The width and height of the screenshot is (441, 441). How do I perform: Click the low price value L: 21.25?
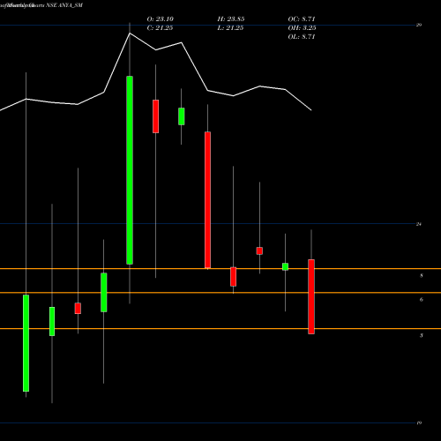tap(231, 28)
